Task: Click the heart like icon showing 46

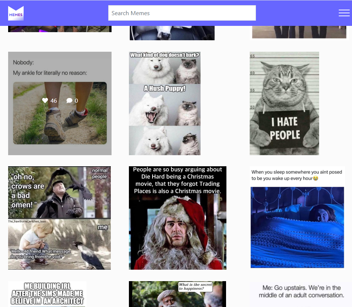Action: 45,100
